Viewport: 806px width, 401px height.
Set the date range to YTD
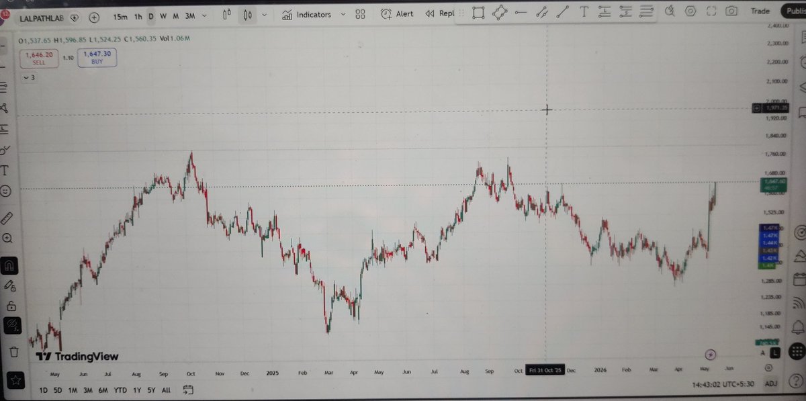point(120,390)
